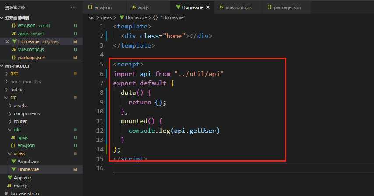
Task: Click the JS icon on the api.js tab
Action: tap(134, 7)
